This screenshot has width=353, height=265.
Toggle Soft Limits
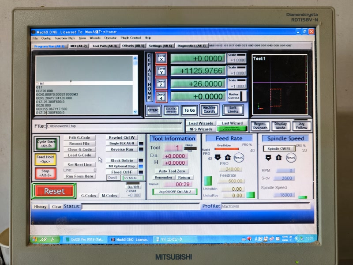point(233,110)
